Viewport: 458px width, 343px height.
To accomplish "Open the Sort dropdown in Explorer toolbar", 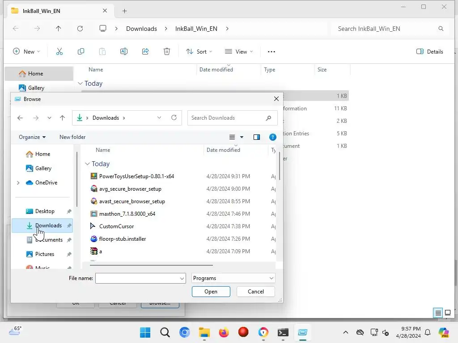I will pyautogui.click(x=199, y=52).
